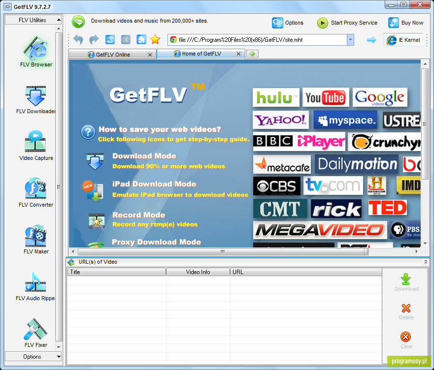Click the blue go arrow

click(371, 40)
